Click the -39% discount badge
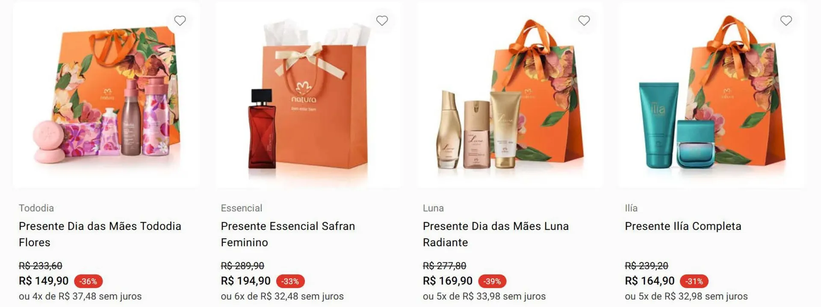The height and width of the screenshot is (307, 821). coord(492,281)
